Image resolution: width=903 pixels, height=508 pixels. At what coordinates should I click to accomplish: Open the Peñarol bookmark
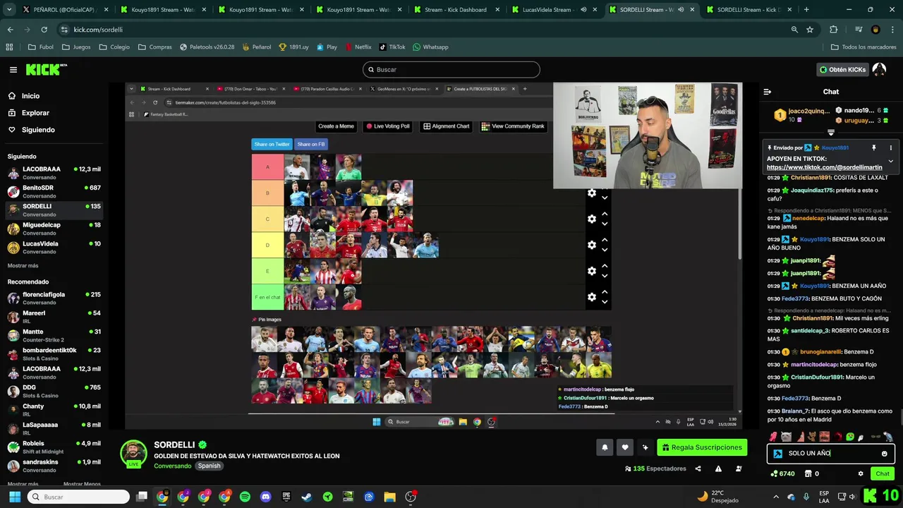(256, 47)
